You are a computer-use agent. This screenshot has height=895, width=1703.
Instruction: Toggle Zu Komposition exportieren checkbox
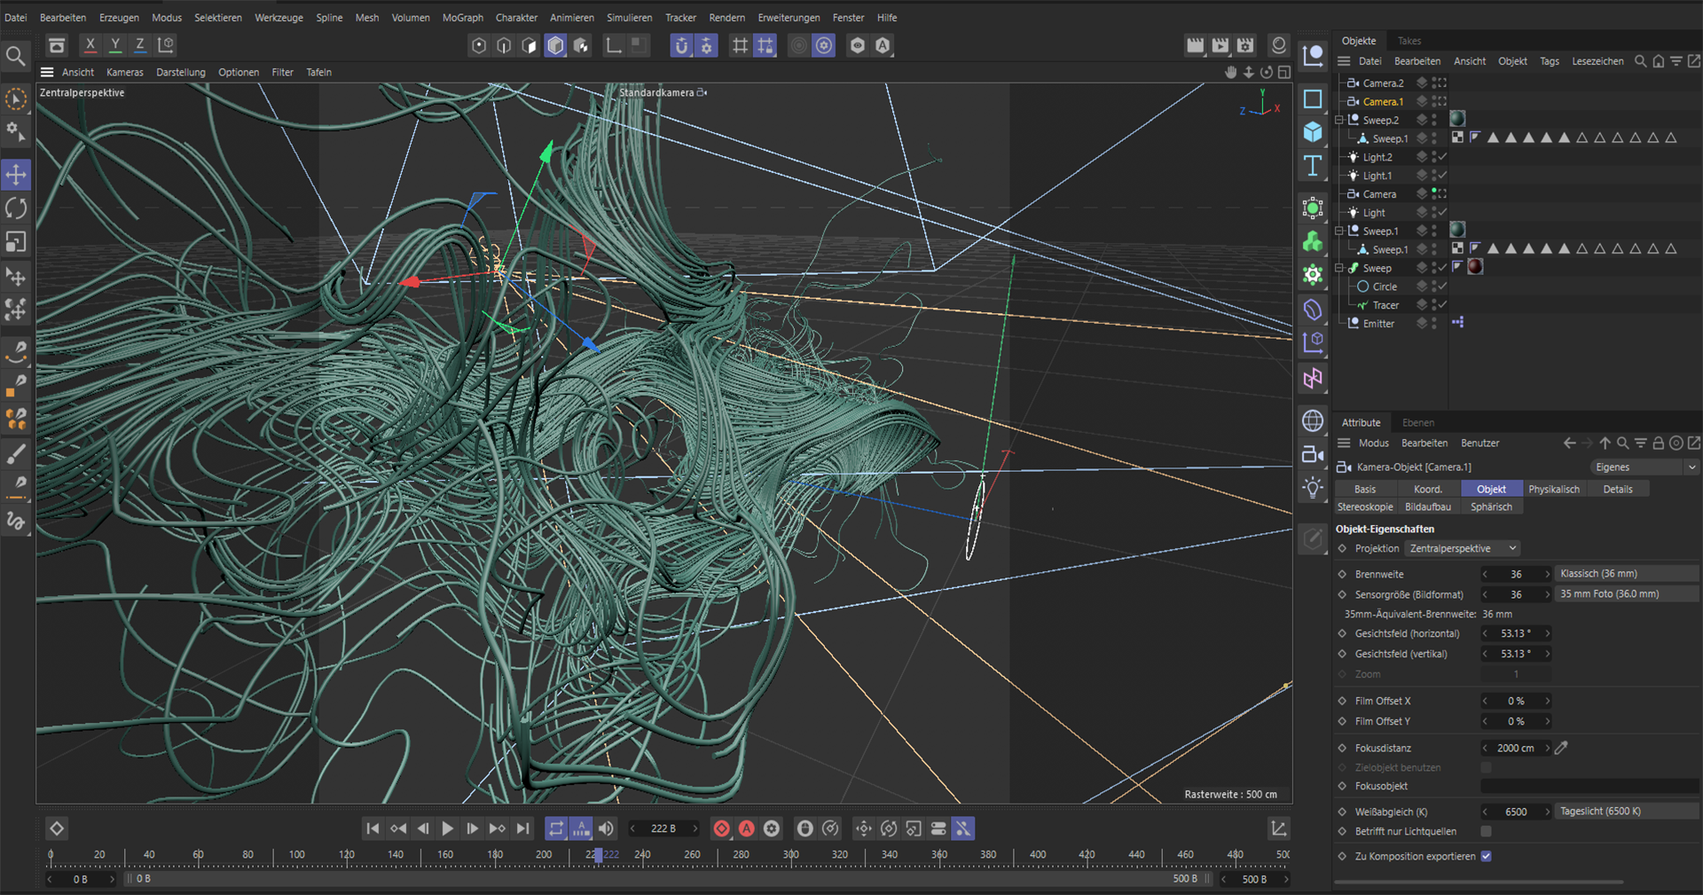pos(1486,856)
